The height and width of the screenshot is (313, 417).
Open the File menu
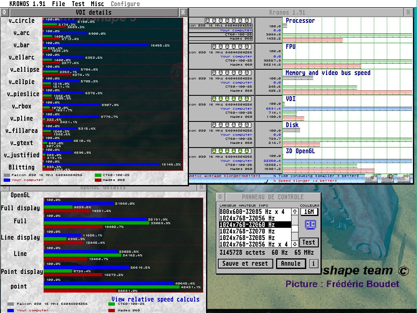58,4
